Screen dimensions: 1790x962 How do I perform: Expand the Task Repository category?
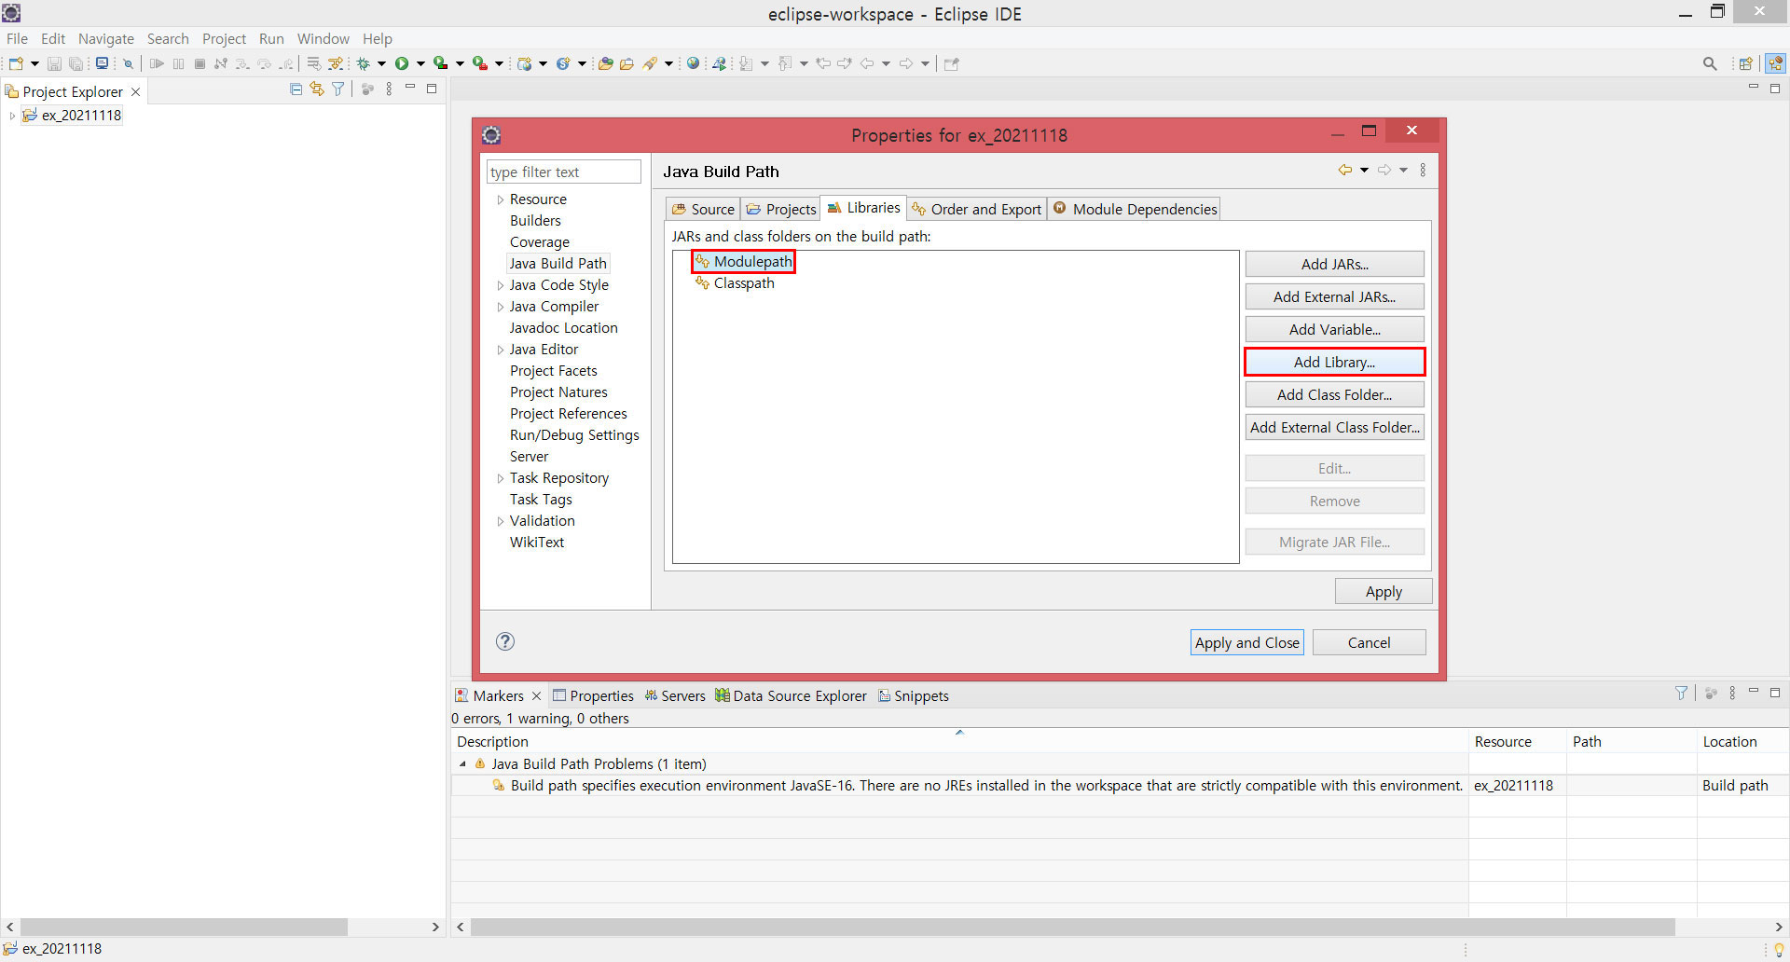point(500,478)
